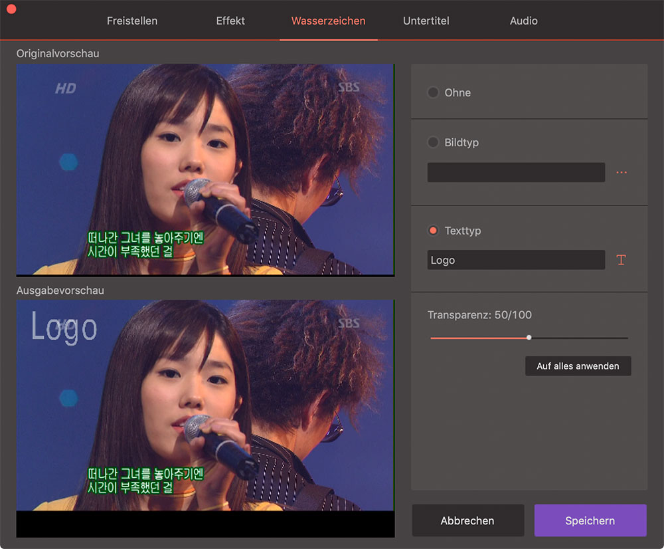Select the Texttyp radio option

433,231
